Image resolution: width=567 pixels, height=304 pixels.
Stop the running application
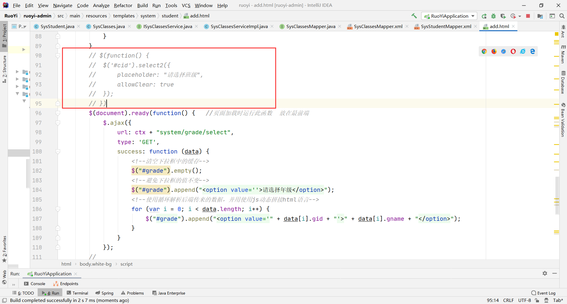pyautogui.click(x=528, y=16)
